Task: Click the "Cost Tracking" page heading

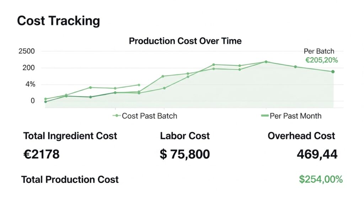Action: point(58,21)
